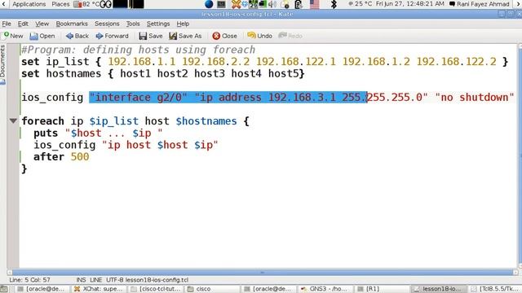Switch to the cisco folder taskbar window
The width and height of the screenshot is (522, 293).
tap(213, 289)
